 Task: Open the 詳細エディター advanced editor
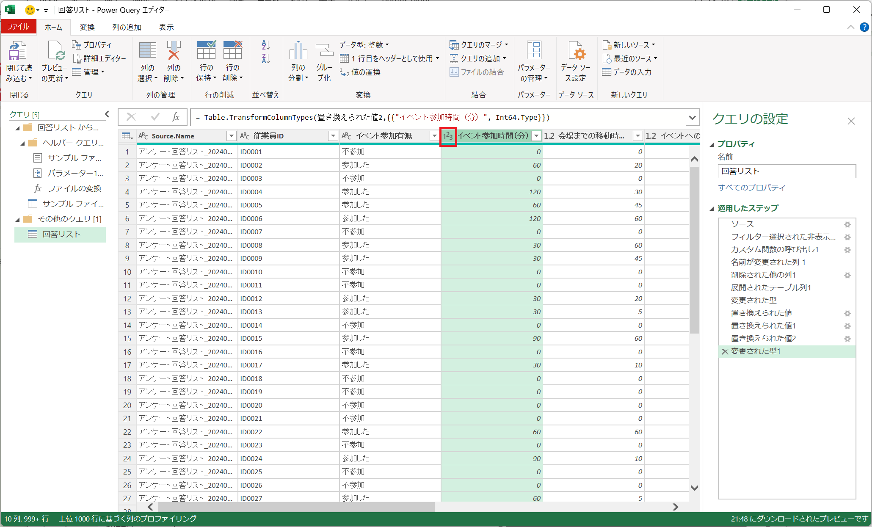[x=99, y=58]
